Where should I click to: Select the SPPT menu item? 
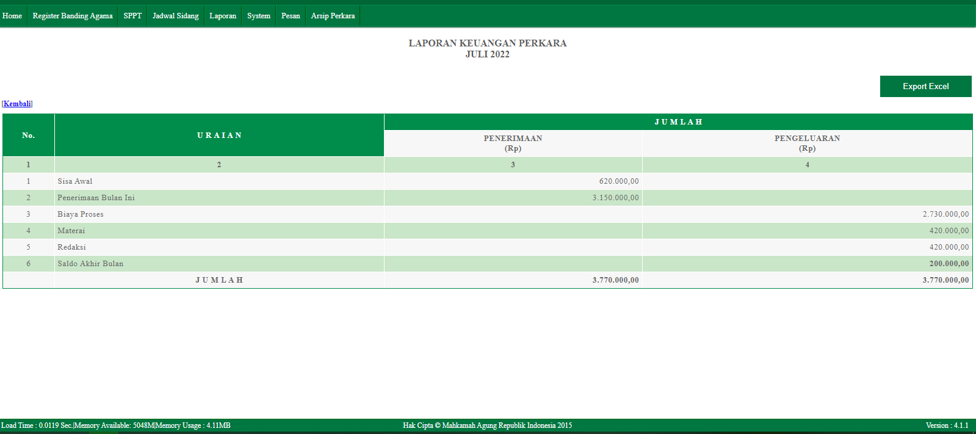[132, 16]
